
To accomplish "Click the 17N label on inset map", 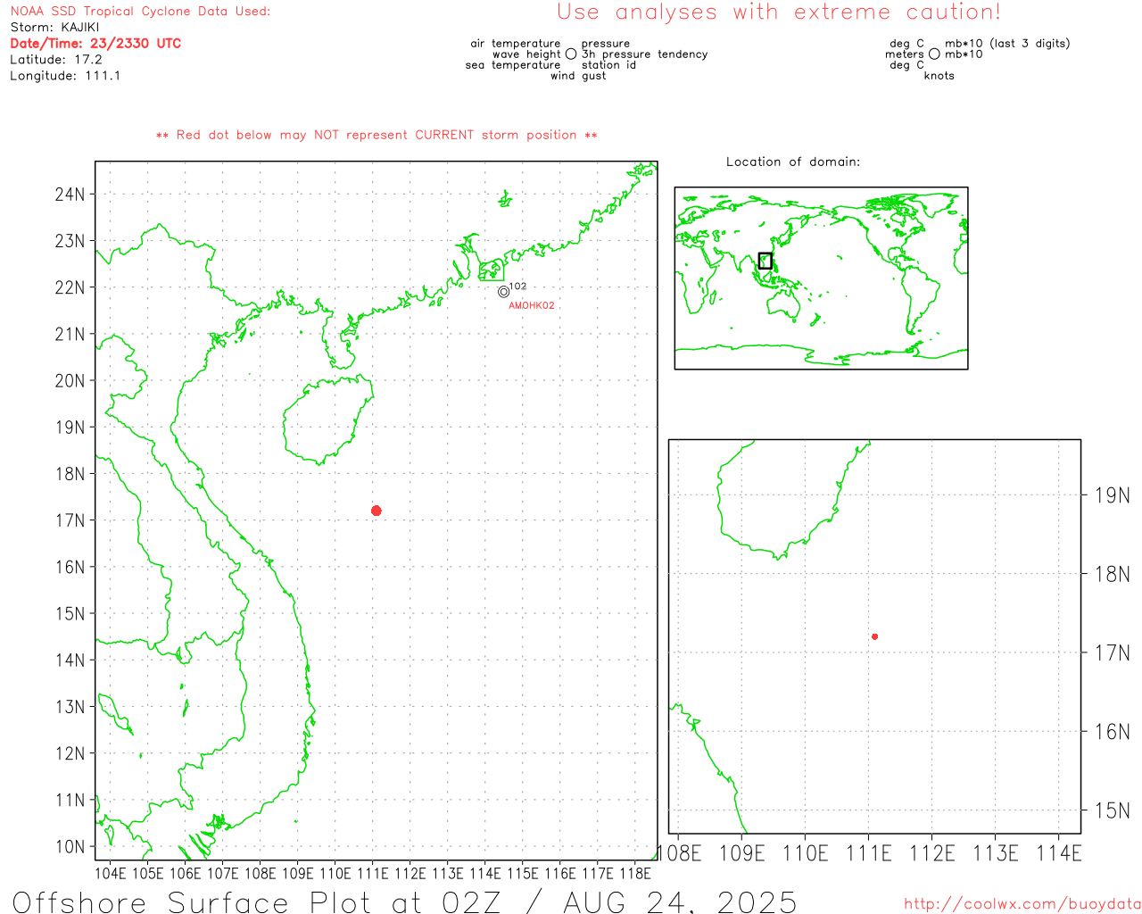I will (x=1112, y=653).
